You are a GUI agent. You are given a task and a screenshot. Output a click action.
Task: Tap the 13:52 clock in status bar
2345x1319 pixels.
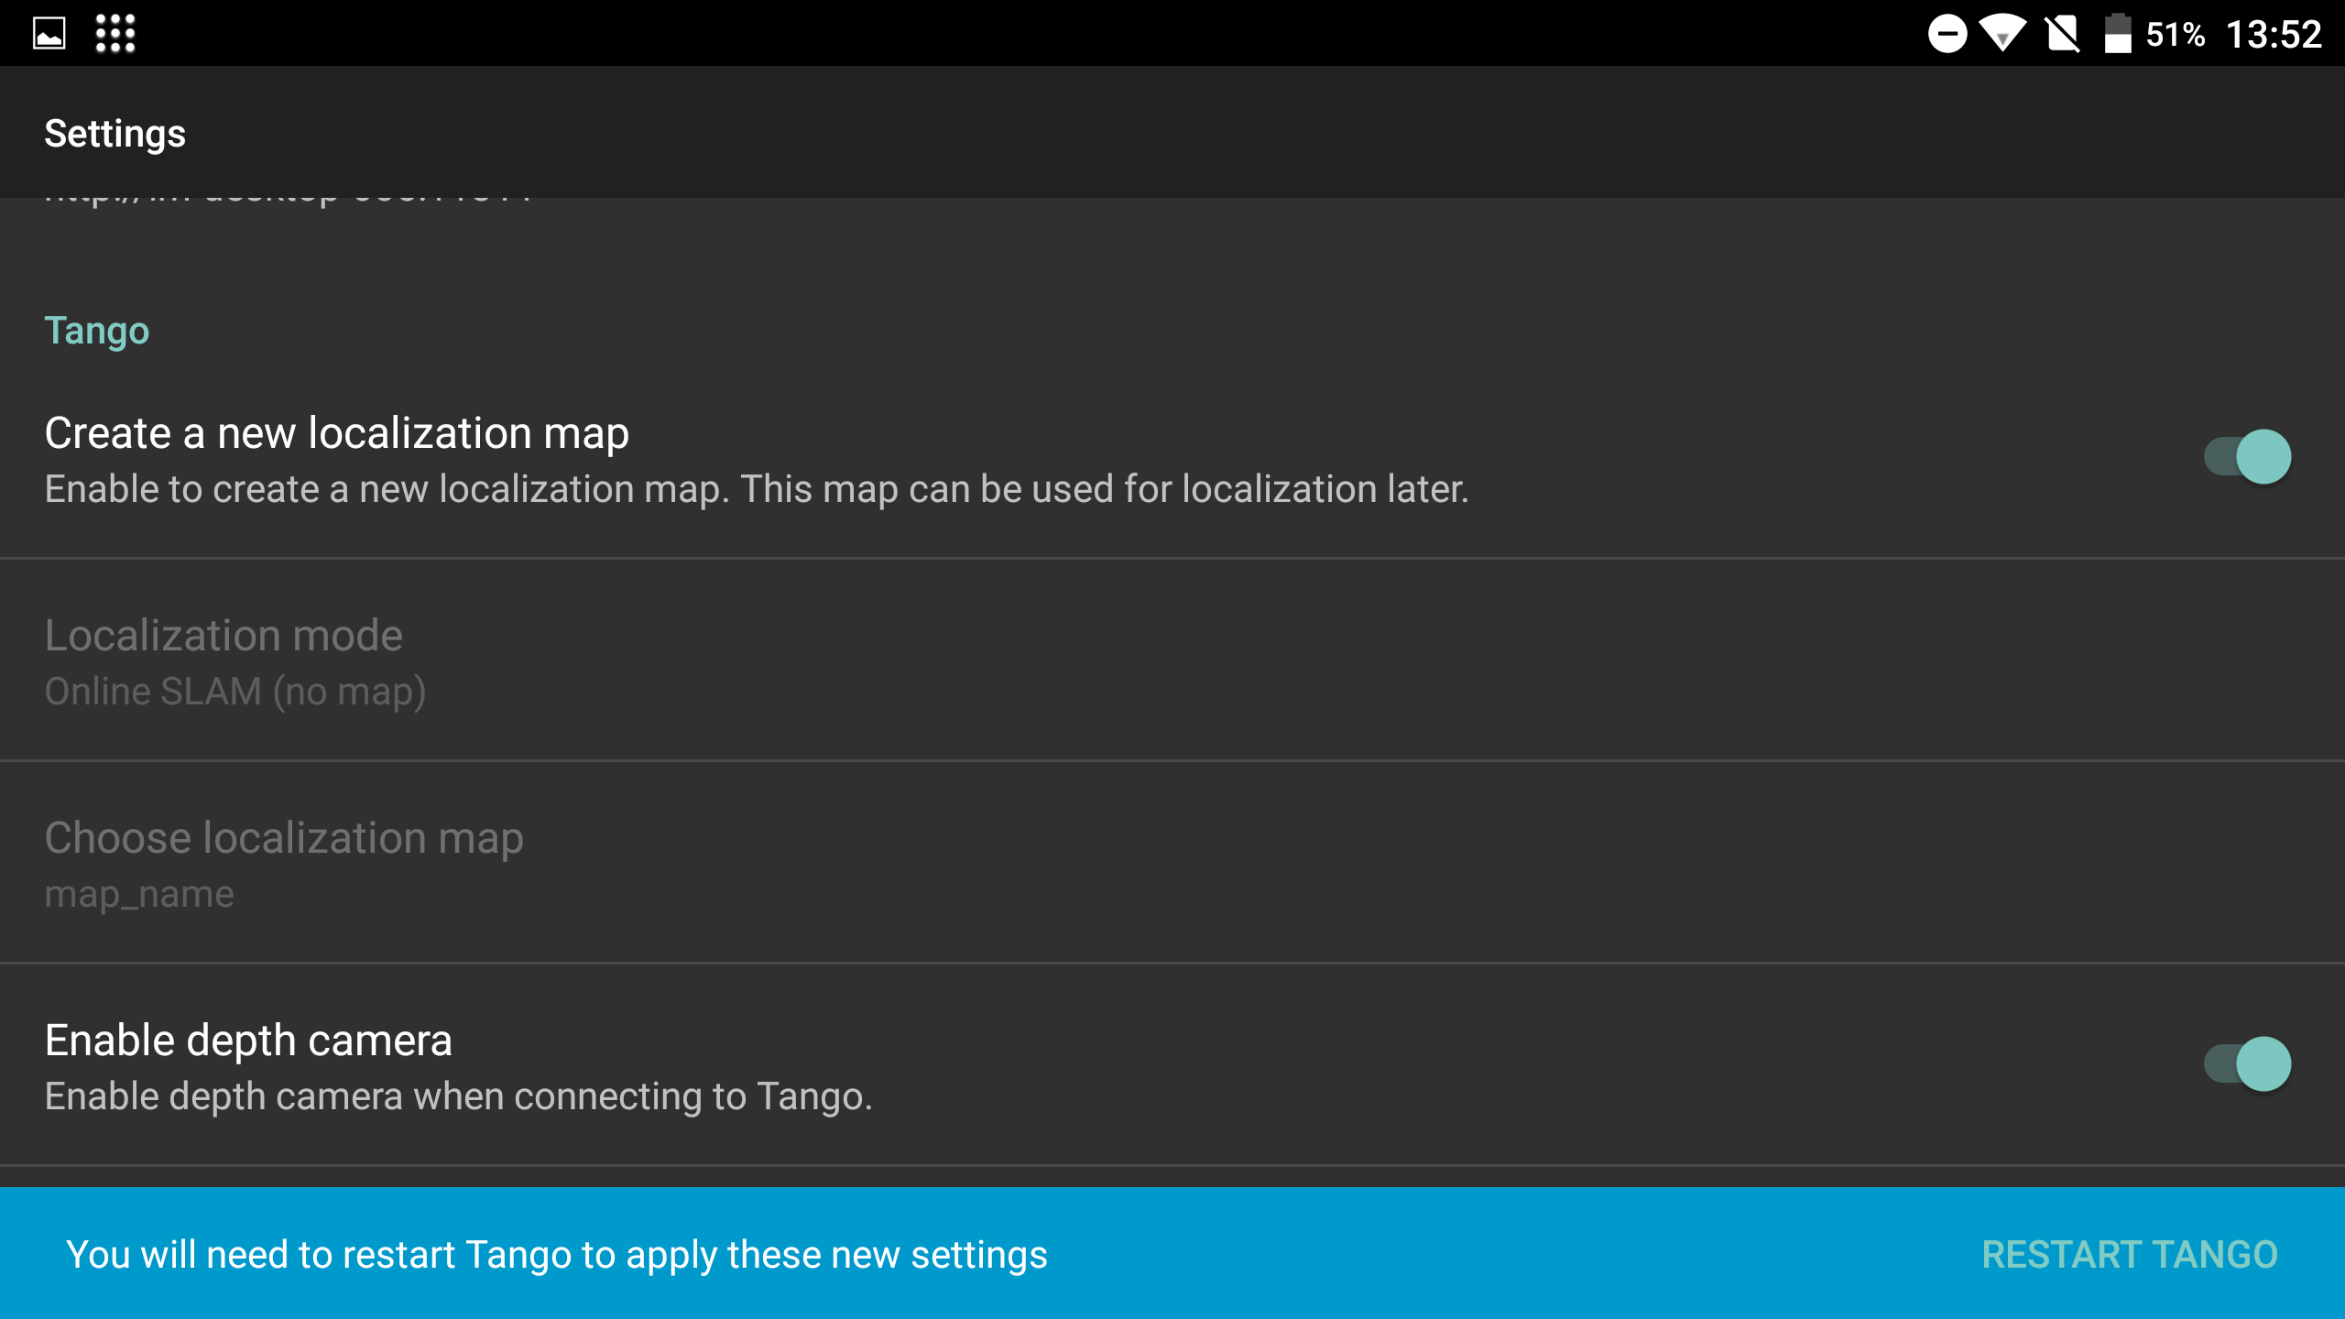(2274, 35)
